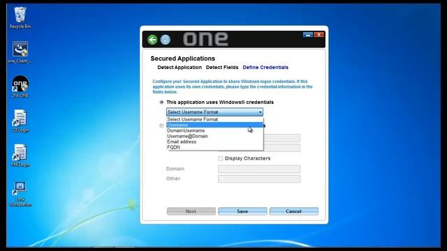Viewport: 447px width, 251px height.
Task: Close the ONE window
Action: tap(318, 35)
